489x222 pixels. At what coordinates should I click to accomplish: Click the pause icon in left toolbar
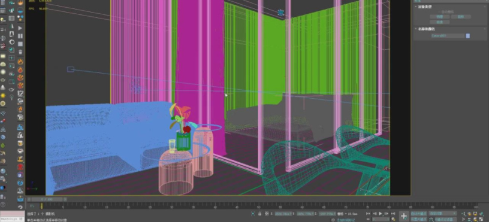(20, 36)
